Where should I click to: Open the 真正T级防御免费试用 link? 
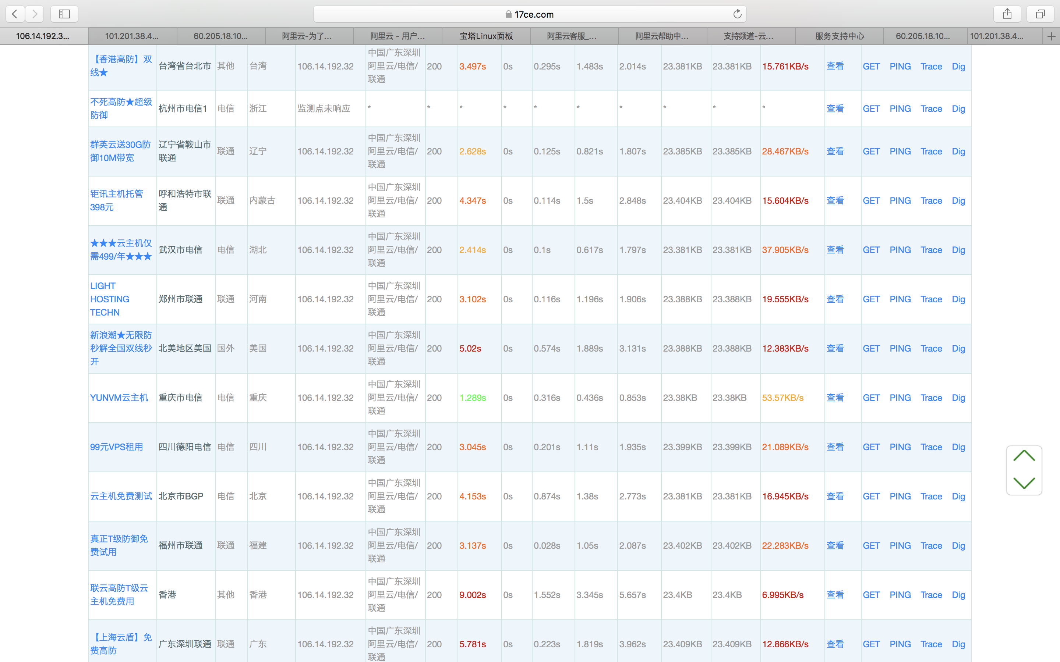pyautogui.click(x=119, y=545)
